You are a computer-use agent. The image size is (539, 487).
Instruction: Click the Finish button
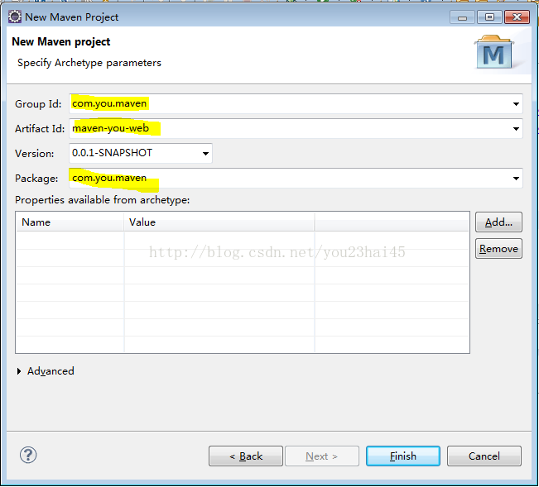[x=403, y=456]
